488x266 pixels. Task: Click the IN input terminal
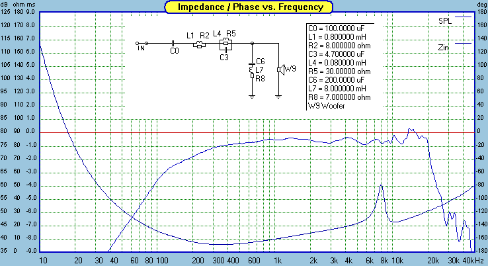point(141,44)
